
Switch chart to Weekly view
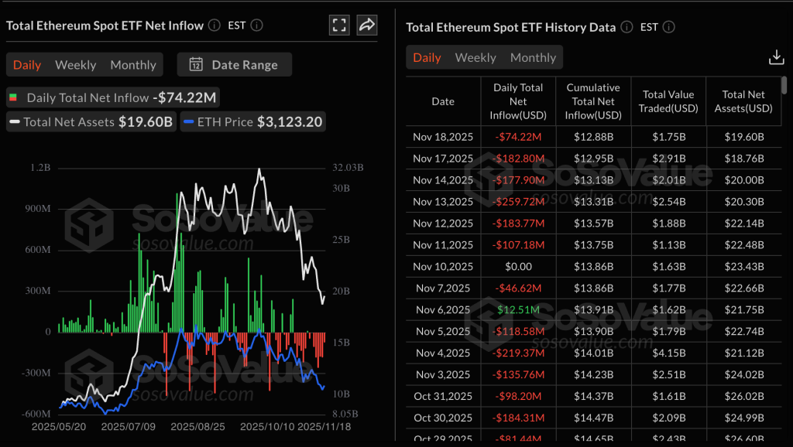[76, 65]
